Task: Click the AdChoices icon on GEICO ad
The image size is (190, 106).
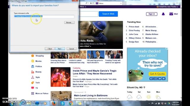Action: [167, 49]
